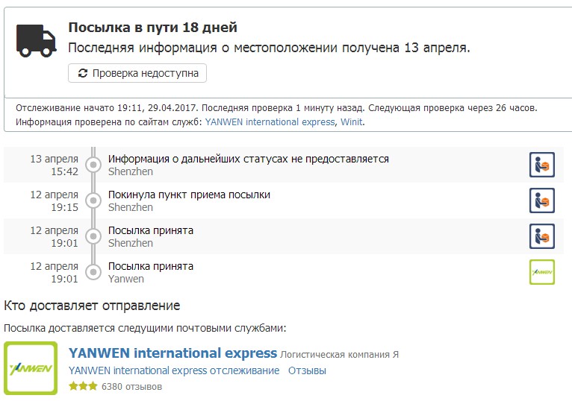Open YANWEN link in the checked services line
572x401 pixels.
point(270,122)
